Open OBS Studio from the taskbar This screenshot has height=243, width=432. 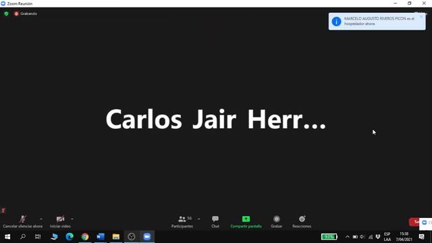click(x=132, y=237)
